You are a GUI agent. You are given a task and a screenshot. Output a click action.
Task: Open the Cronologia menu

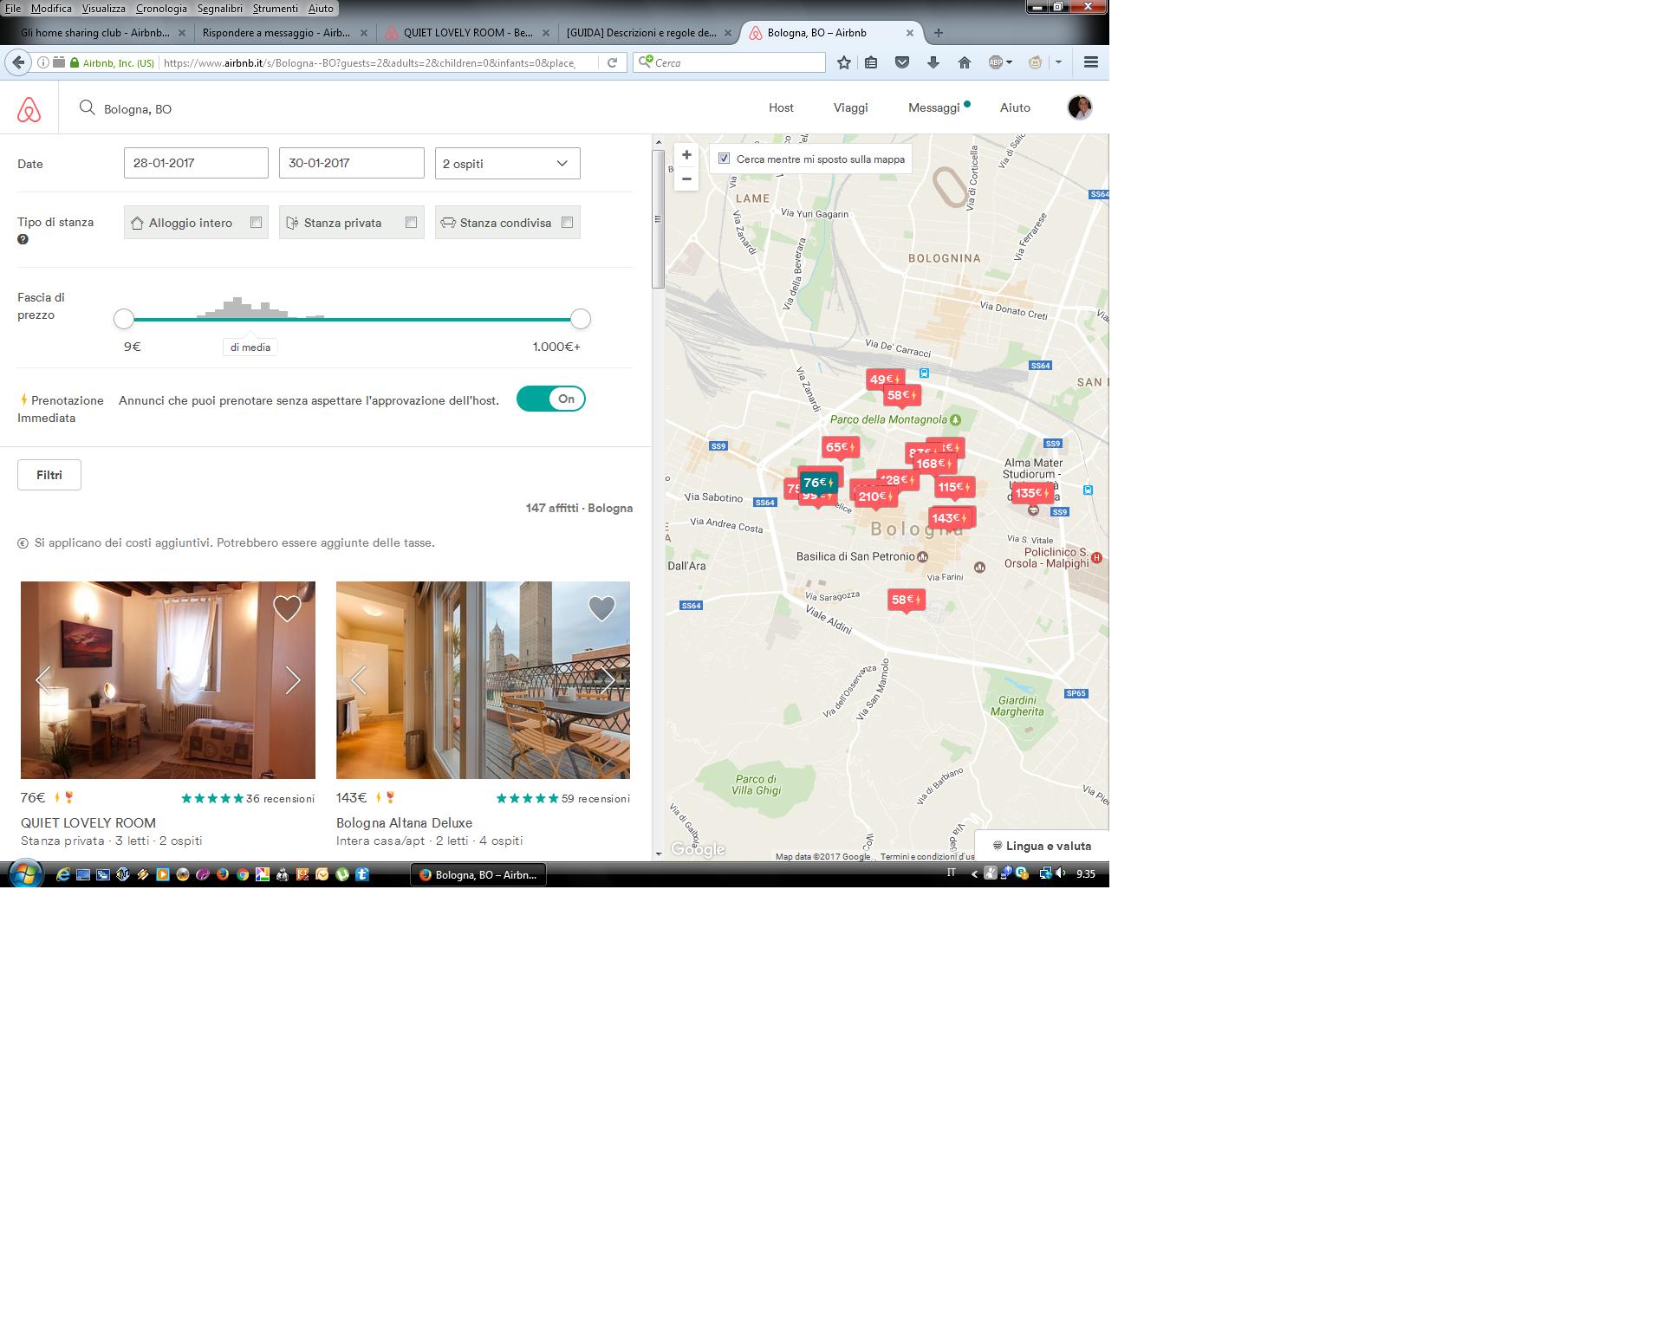pyautogui.click(x=161, y=9)
